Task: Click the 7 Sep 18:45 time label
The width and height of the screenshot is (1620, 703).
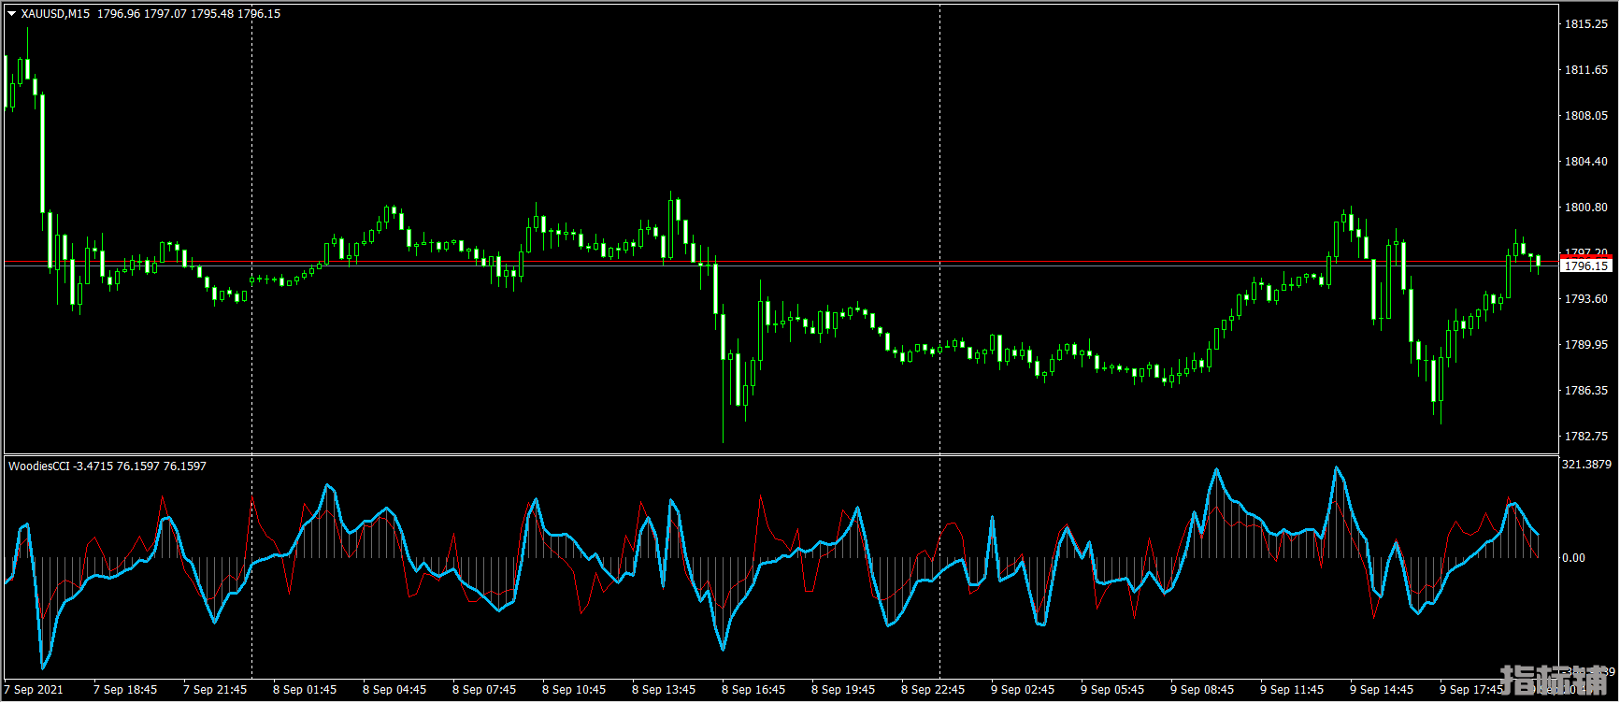Action: click(x=125, y=690)
